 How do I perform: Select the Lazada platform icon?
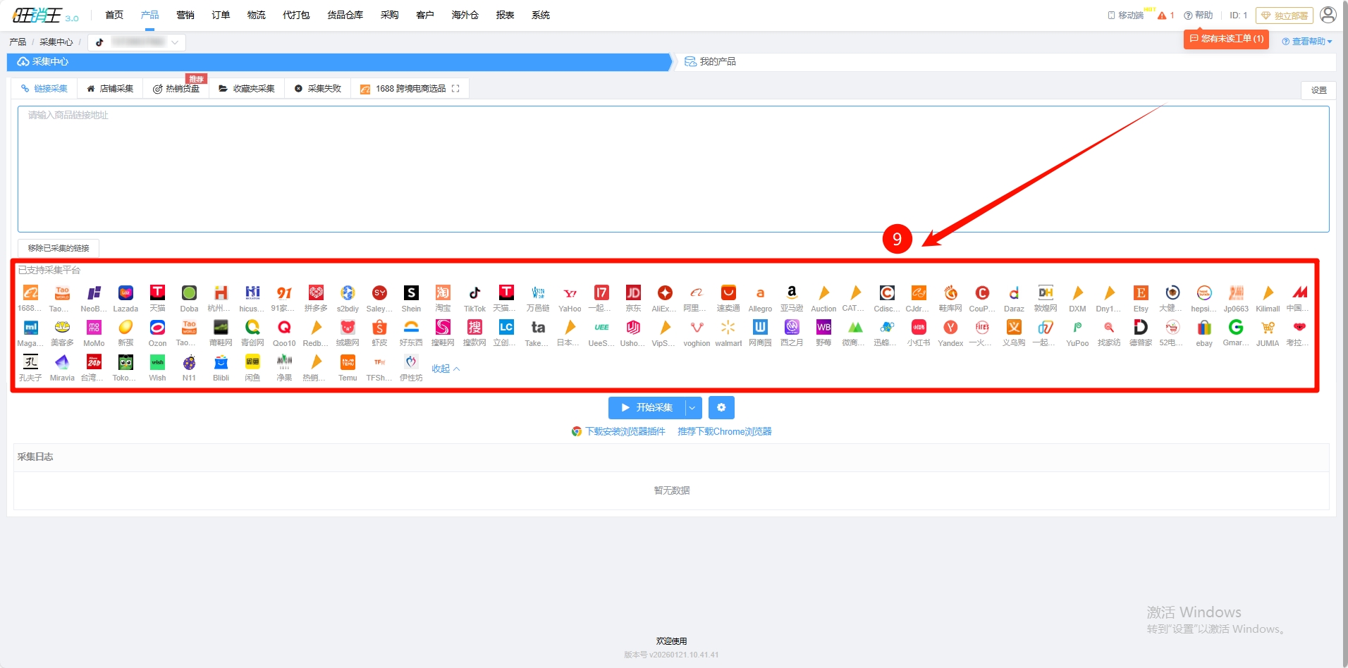[x=125, y=293]
